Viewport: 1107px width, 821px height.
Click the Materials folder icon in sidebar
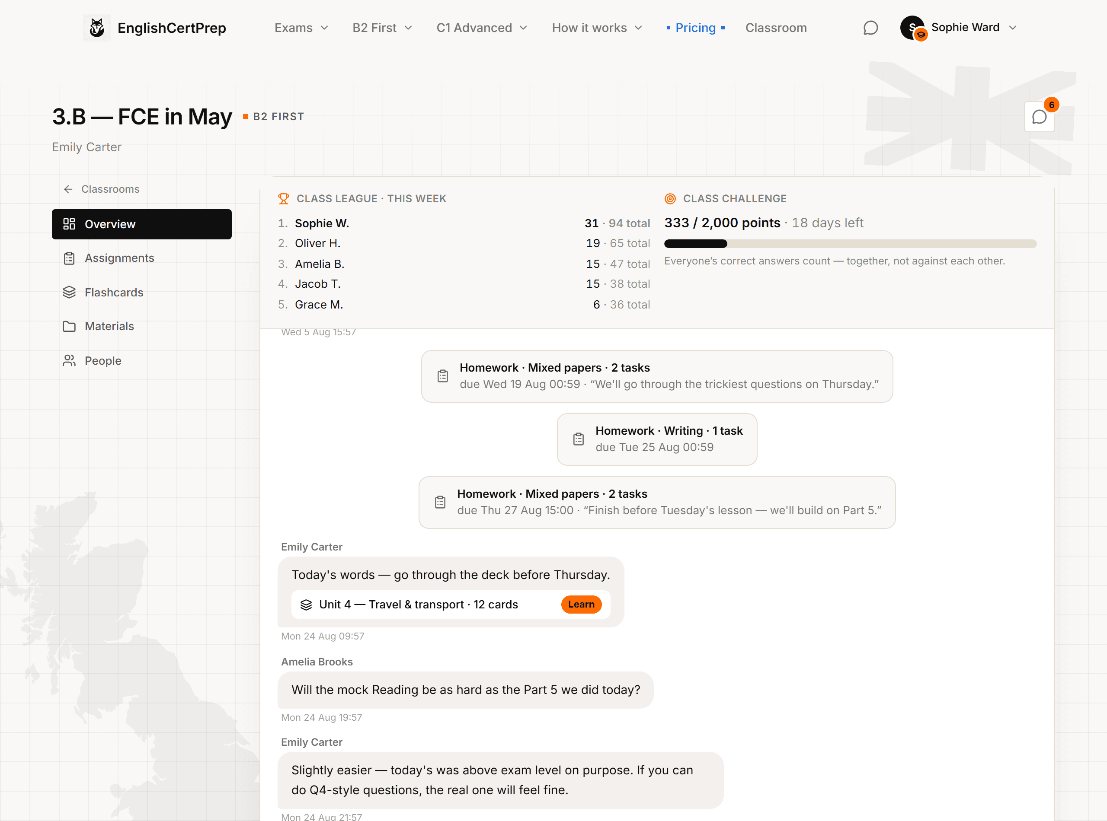(x=69, y=327)
